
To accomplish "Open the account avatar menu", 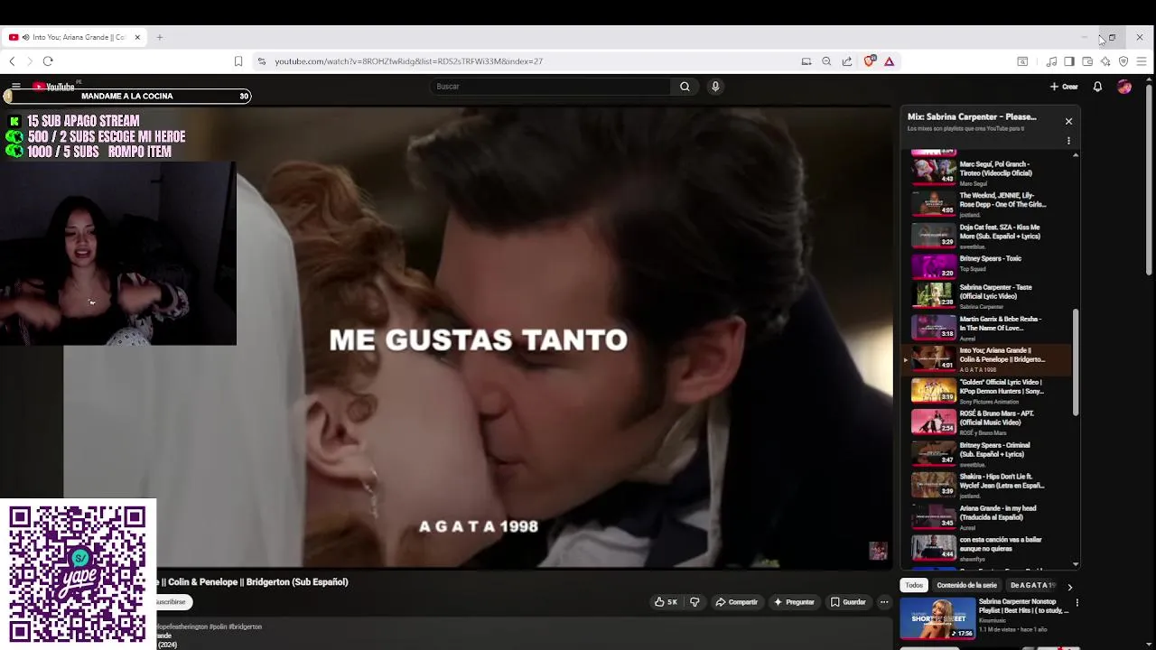I will coord(1124,87).
